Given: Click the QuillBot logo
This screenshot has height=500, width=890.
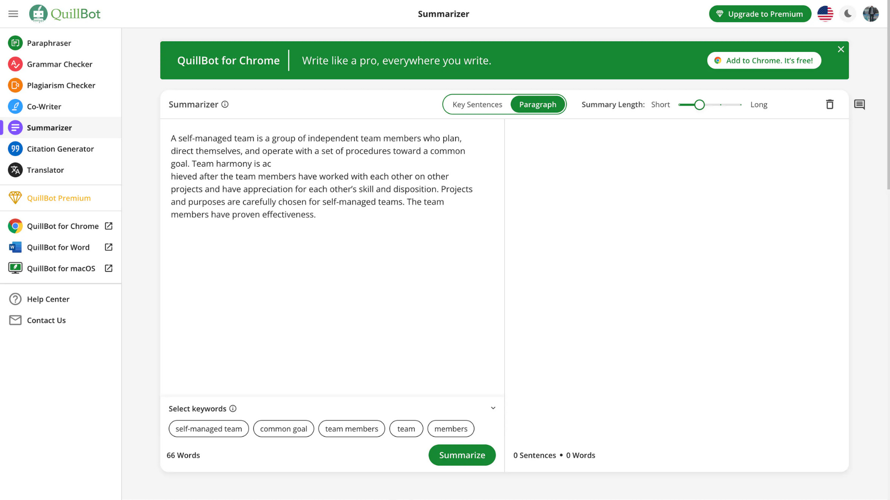Looking at the screenshot, I should click(x=64, y=14).
